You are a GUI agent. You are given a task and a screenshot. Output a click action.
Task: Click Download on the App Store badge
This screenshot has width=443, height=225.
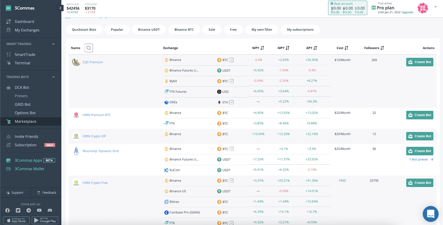pos(16,220)
